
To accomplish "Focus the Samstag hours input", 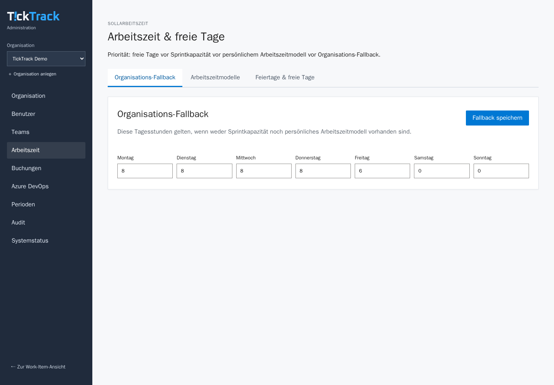I will coord(442,171).
